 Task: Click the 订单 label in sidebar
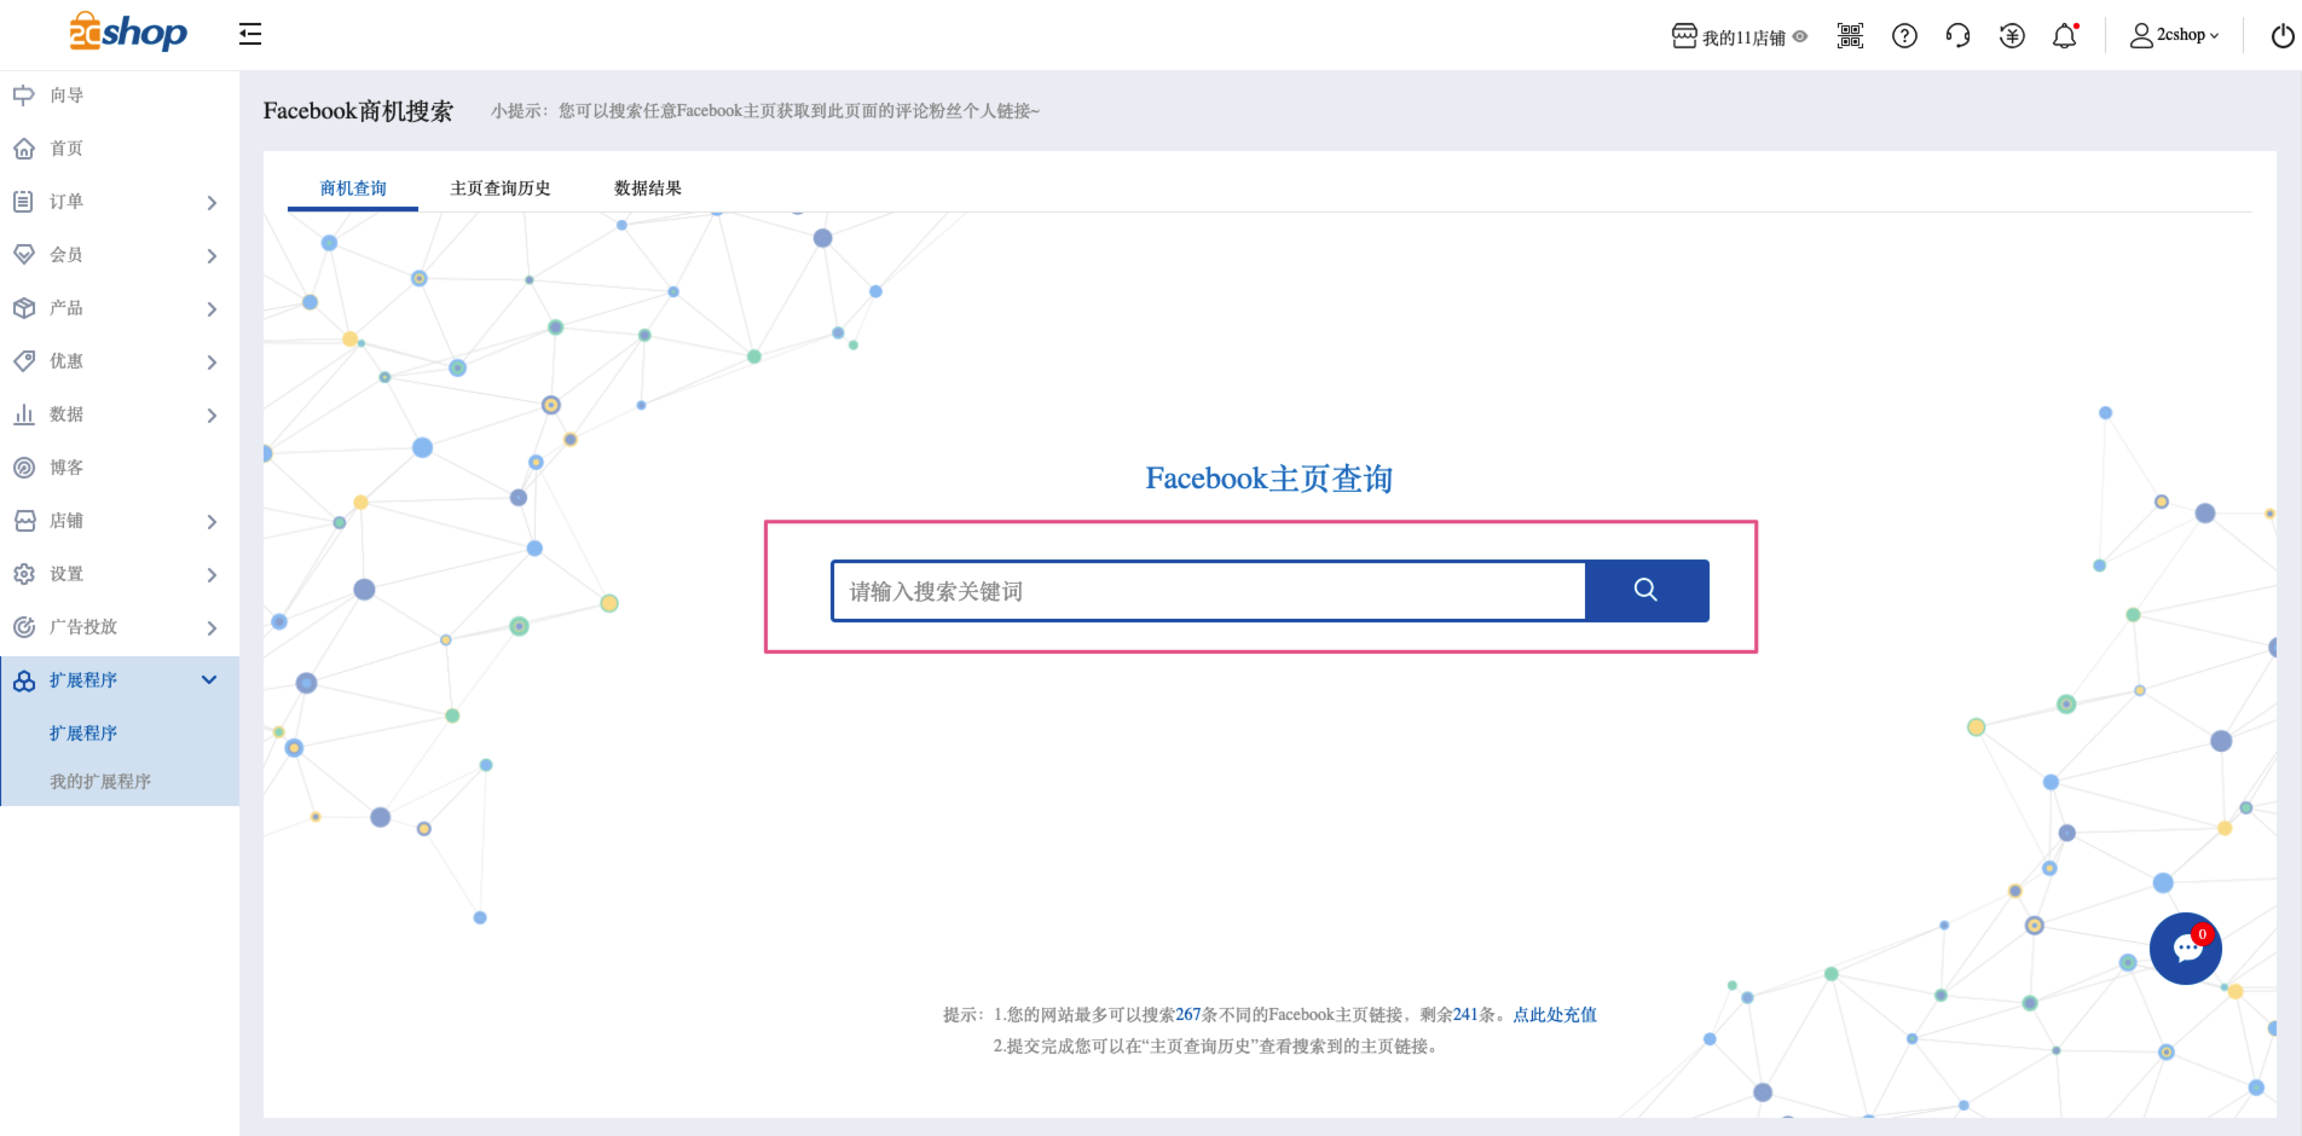click(x=66, y=202)
